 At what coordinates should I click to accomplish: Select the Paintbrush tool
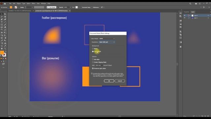(5, 25)
